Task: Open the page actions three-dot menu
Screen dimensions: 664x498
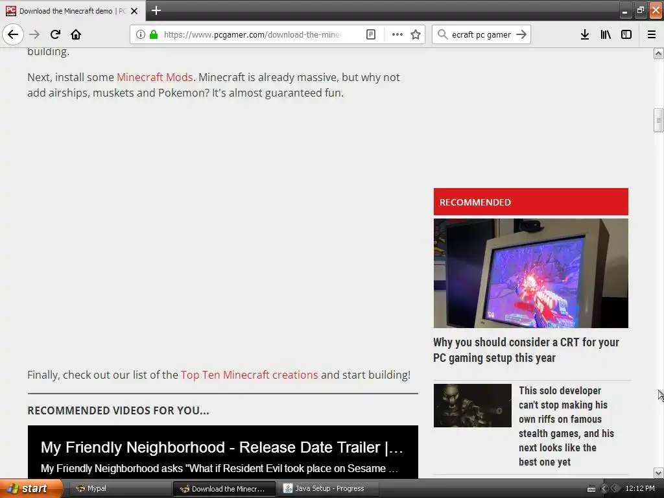Action: (x=397, y=34)
